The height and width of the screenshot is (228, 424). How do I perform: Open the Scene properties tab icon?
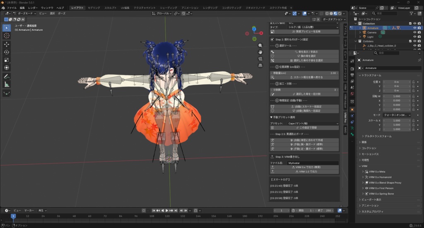click(x=352, y=87)
